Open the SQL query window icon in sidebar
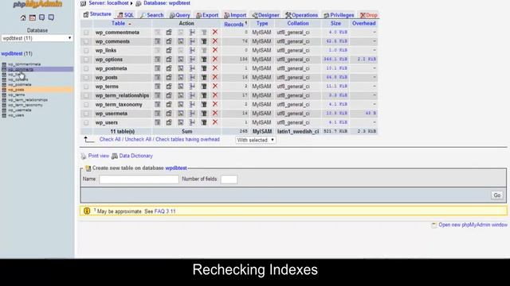 (33, 17)
